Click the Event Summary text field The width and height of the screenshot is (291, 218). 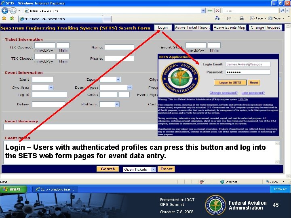click(80, 127)
